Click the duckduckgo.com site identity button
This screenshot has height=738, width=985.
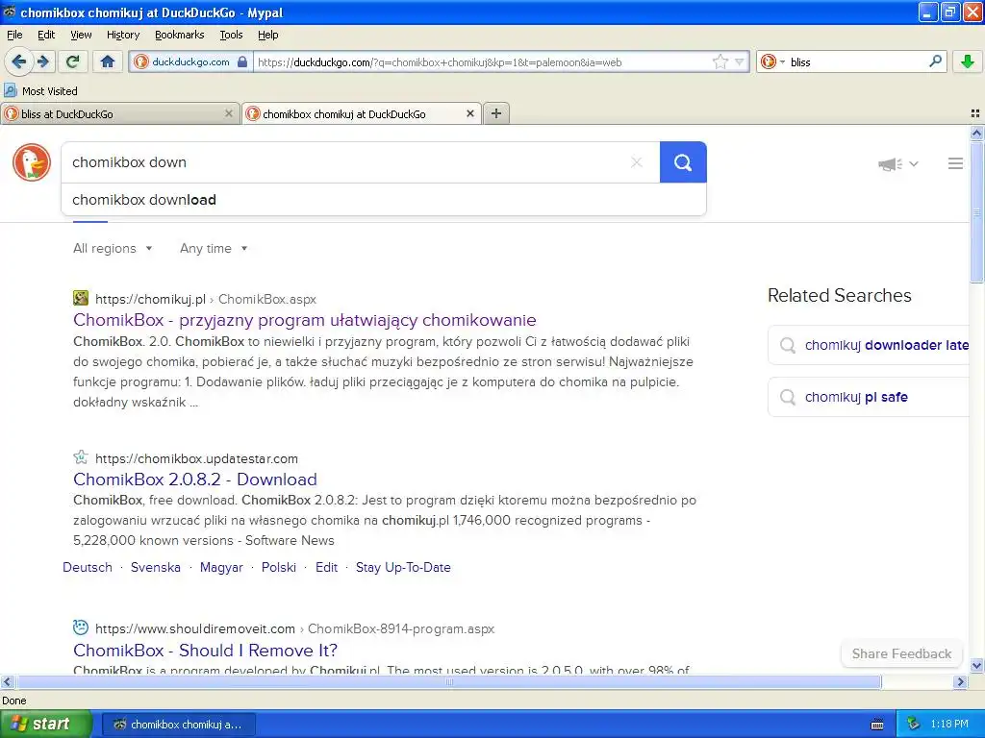[x=190, y=61]
